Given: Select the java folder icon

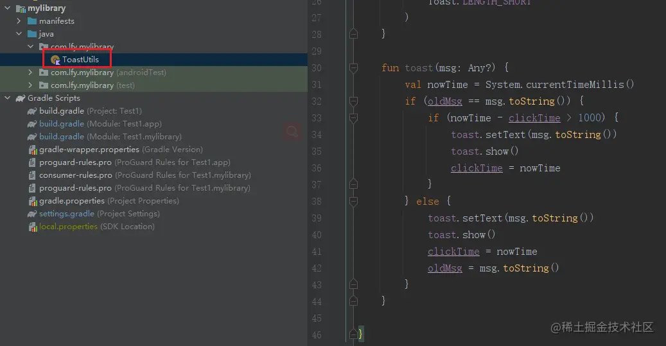Looking at the screenshot, I should (32, 34).
